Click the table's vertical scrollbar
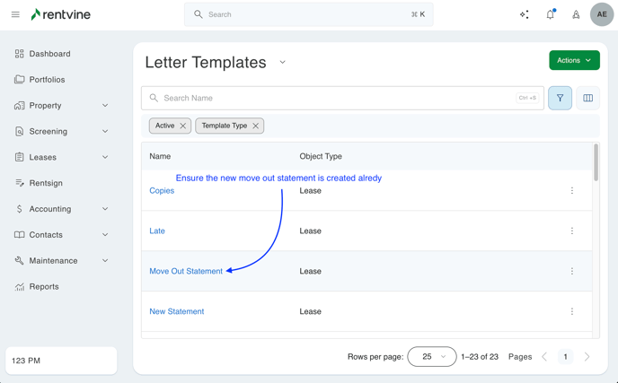Image resolution: width=618 pixels, height=383 pixels. 596,163
